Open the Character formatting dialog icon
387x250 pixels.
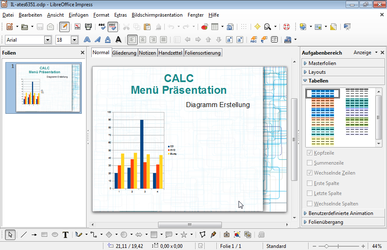click(254, 40)
